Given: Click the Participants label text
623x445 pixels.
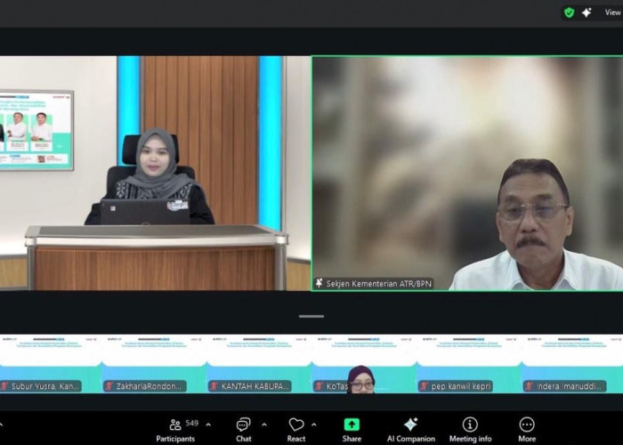Looking at the screenshot, I should (175, 439).
